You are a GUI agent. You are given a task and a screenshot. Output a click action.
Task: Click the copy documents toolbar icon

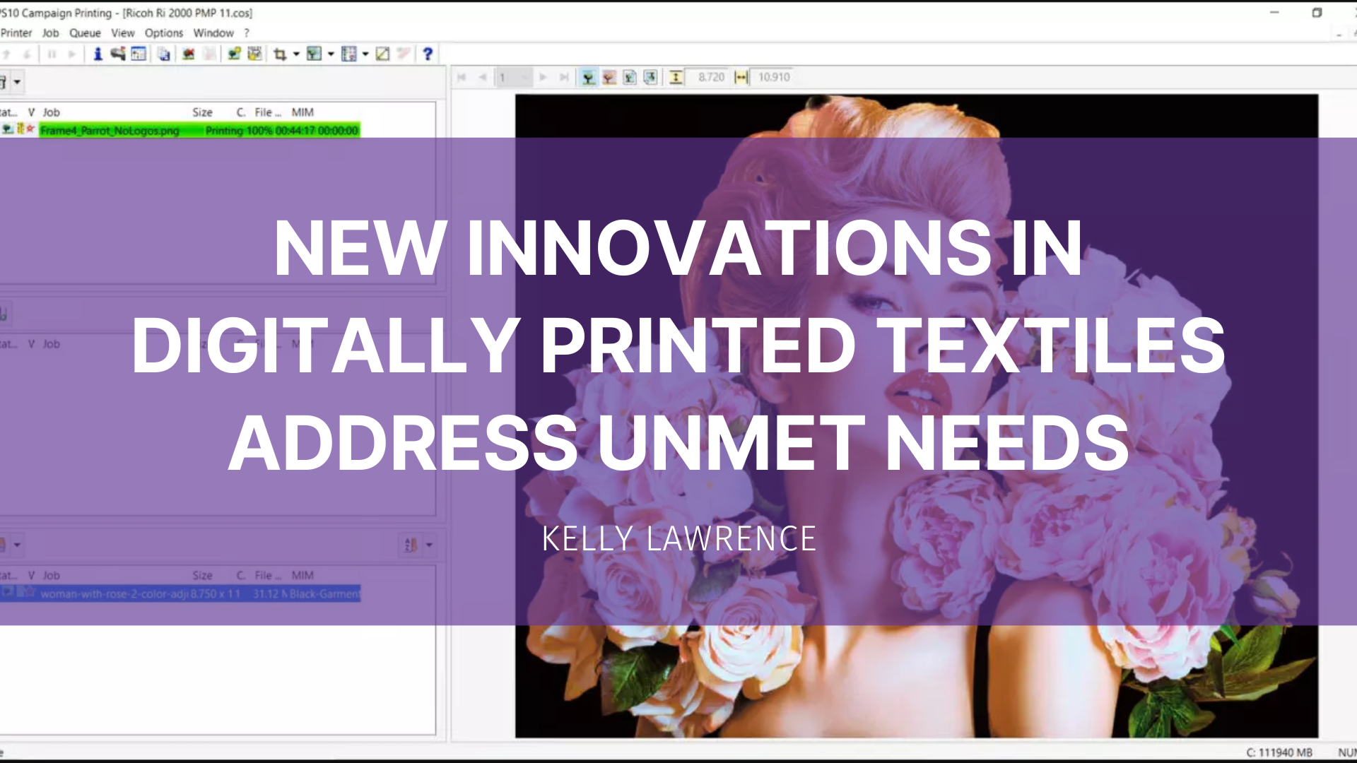(164, 54)
